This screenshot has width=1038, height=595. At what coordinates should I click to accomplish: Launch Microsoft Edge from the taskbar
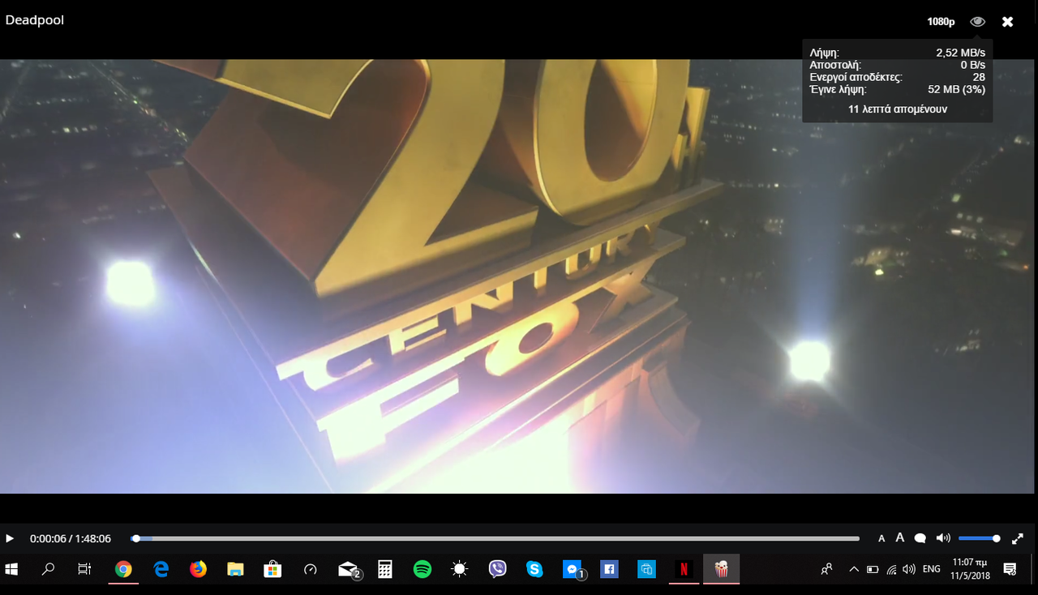click(x=161, y=569)
